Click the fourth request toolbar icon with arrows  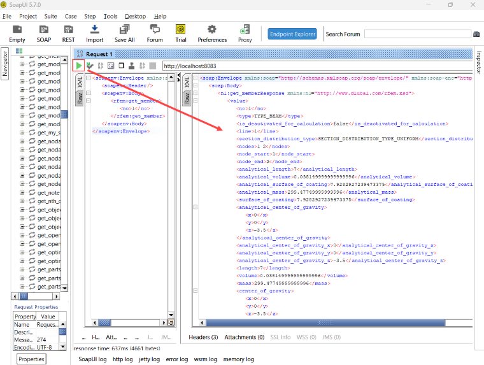[111, 66]
